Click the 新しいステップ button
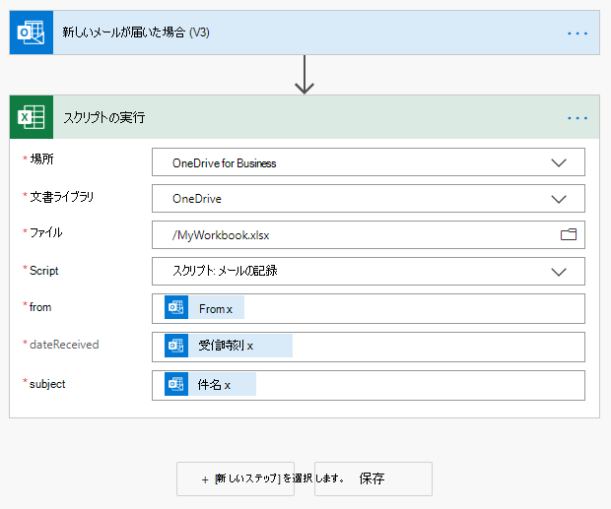 pos(236,479)
